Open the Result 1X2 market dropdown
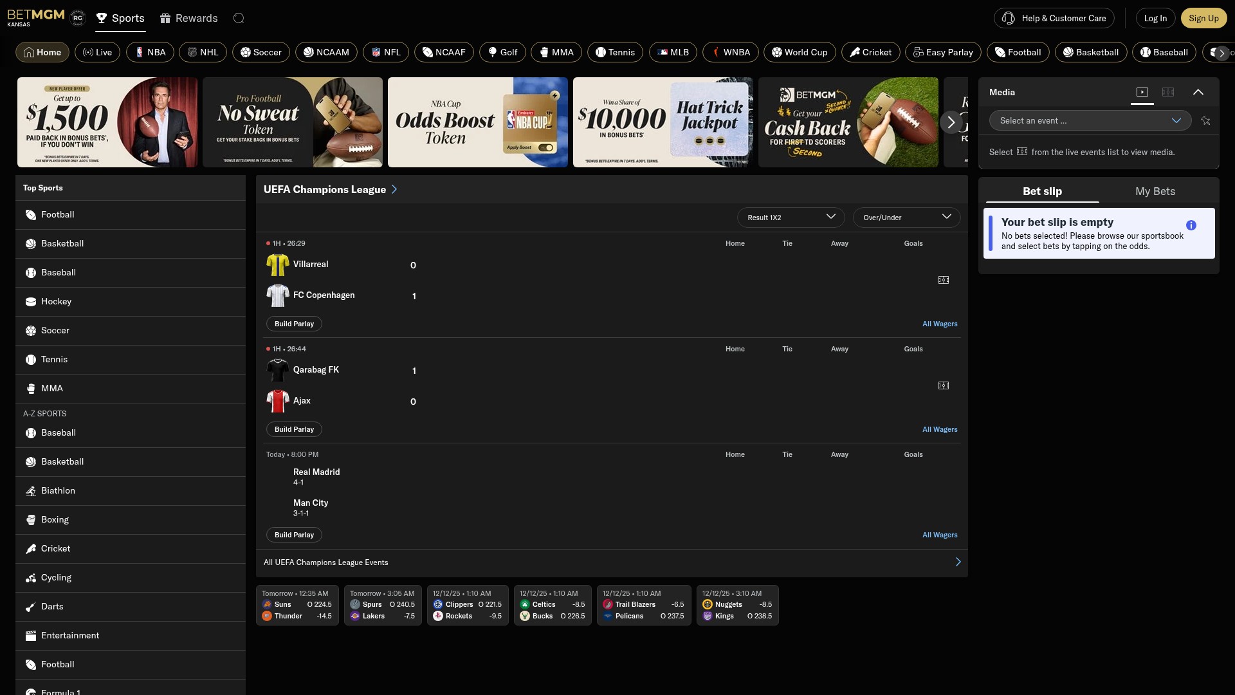The image size is (1235, 695). (791, 218)
